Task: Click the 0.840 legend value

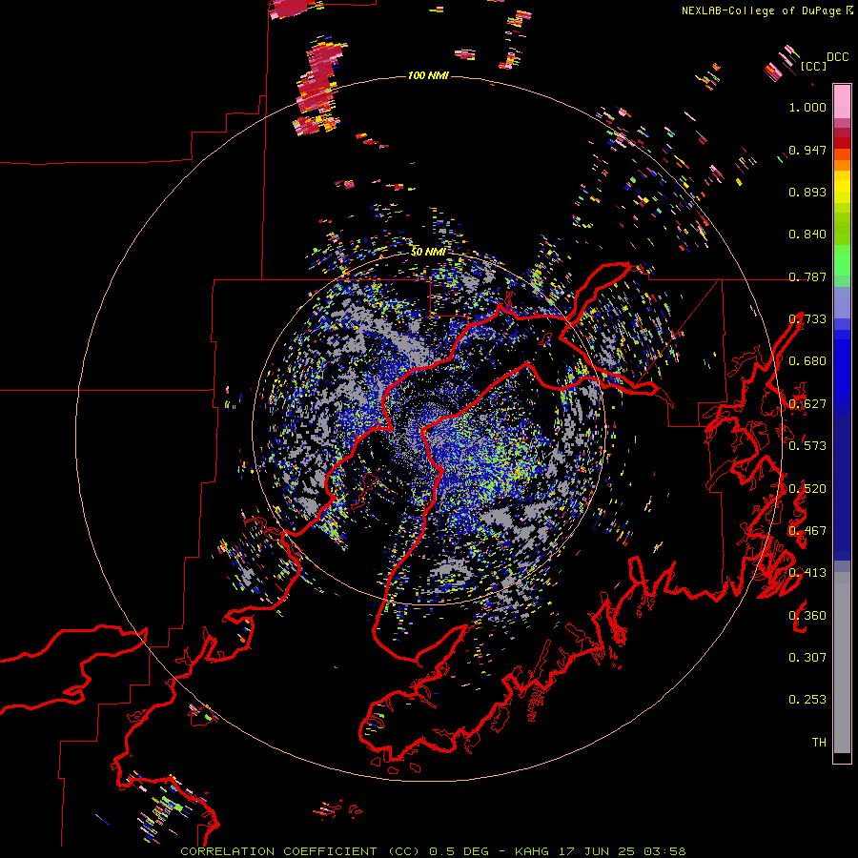Action: tap(807, 235)
